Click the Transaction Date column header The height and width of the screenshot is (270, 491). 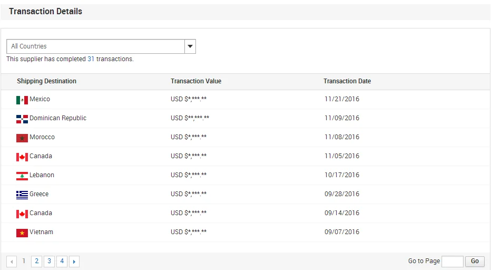pos(347,81)
